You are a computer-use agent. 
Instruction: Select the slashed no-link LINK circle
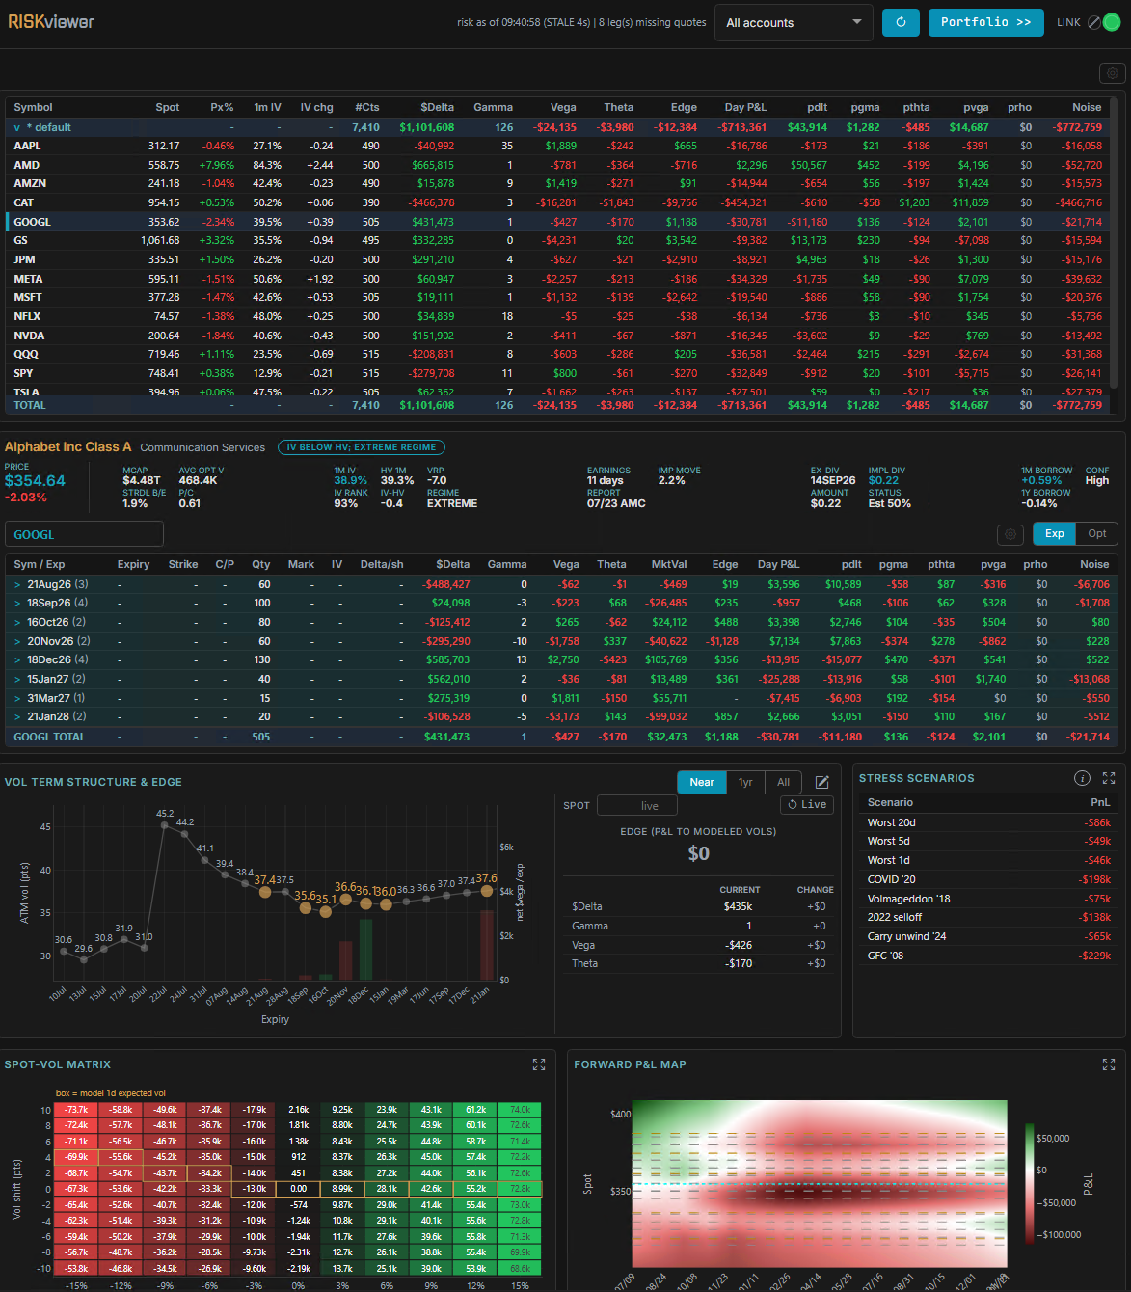point(1093,22)
